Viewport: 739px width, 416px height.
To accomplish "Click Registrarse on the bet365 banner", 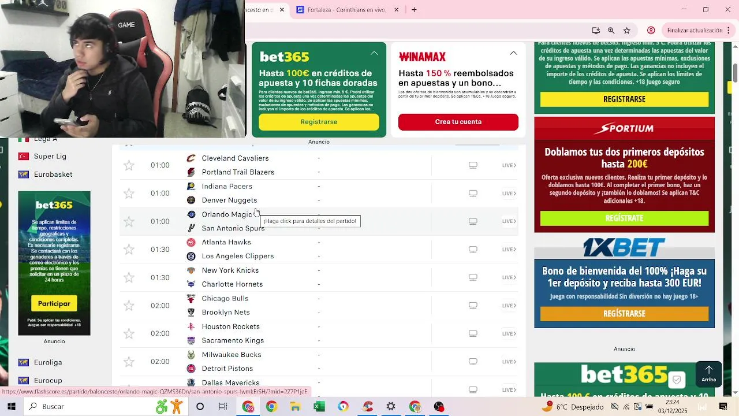I will [319, 122].
